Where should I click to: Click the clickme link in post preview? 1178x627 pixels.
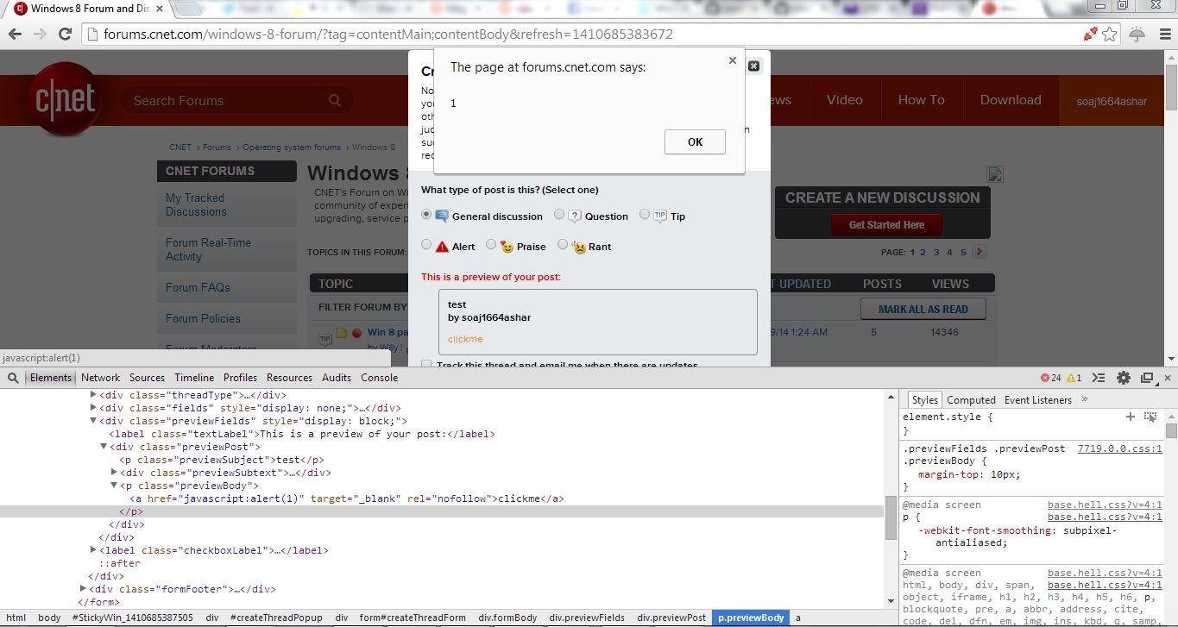pos(465,339)
